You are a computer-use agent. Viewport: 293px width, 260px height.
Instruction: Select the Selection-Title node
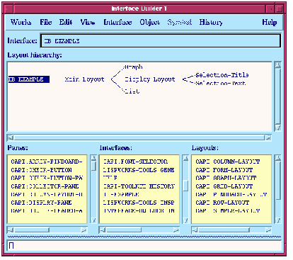222,75
